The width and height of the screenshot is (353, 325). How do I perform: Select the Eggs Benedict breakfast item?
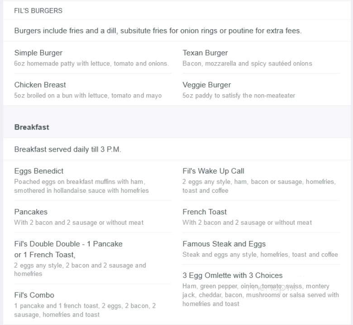click(39, 171)
